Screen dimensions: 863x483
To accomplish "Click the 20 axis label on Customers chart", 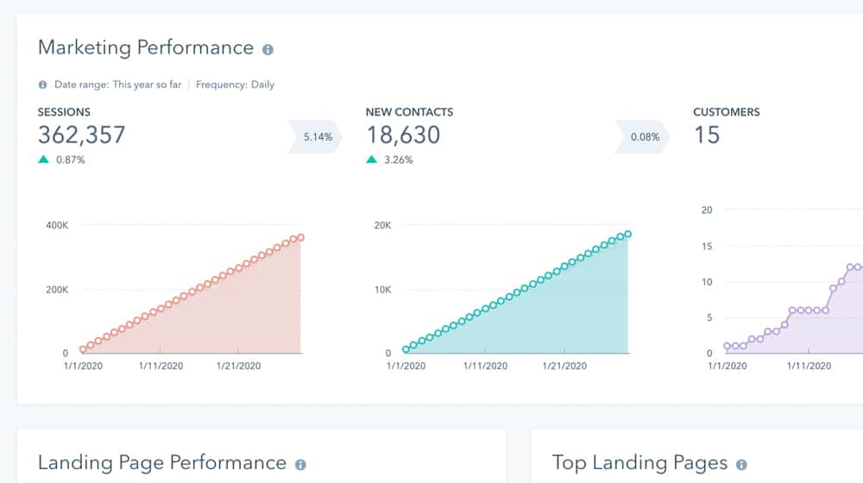I will (x=707, y=210).
